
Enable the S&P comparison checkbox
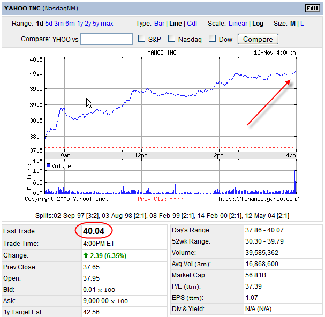coord(141,39)
